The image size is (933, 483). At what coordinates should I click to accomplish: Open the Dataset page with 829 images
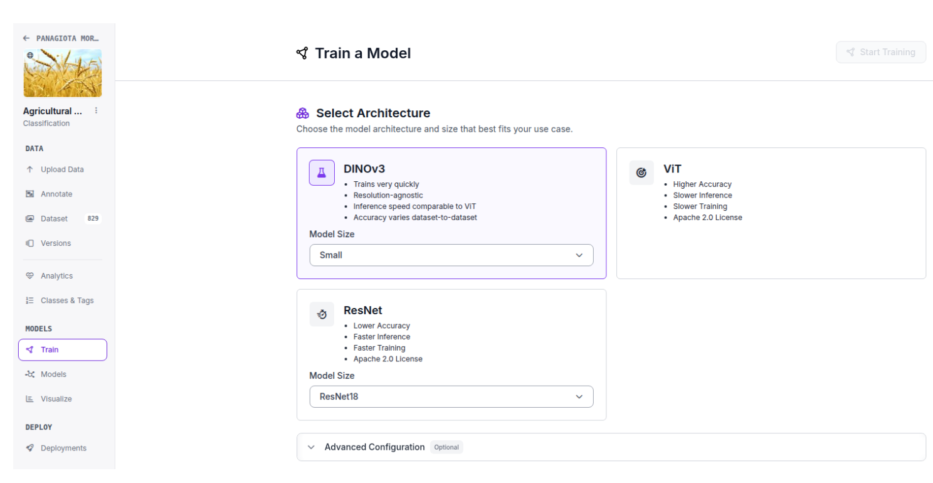pos(54,218)
